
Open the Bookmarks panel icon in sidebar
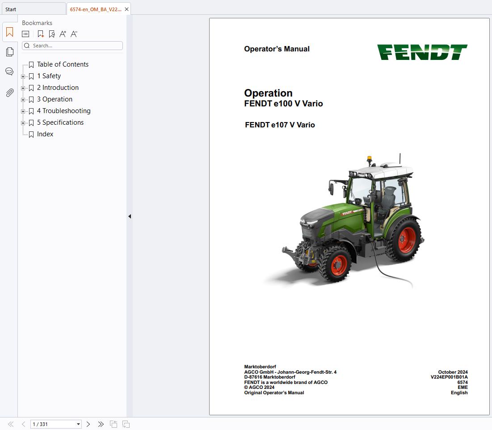click(10, 32)
